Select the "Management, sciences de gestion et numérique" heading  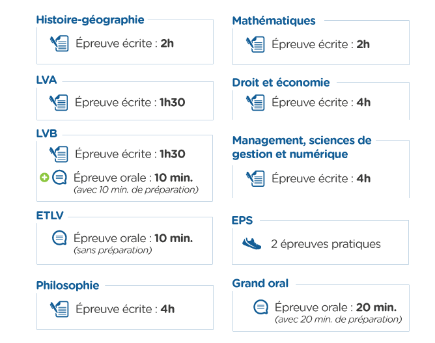tap(302, 147)
